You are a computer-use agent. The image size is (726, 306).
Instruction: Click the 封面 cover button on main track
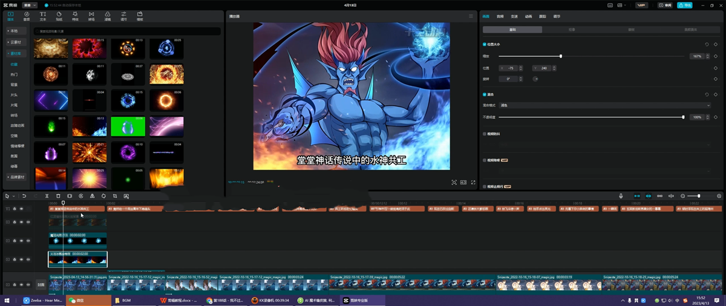41,284
